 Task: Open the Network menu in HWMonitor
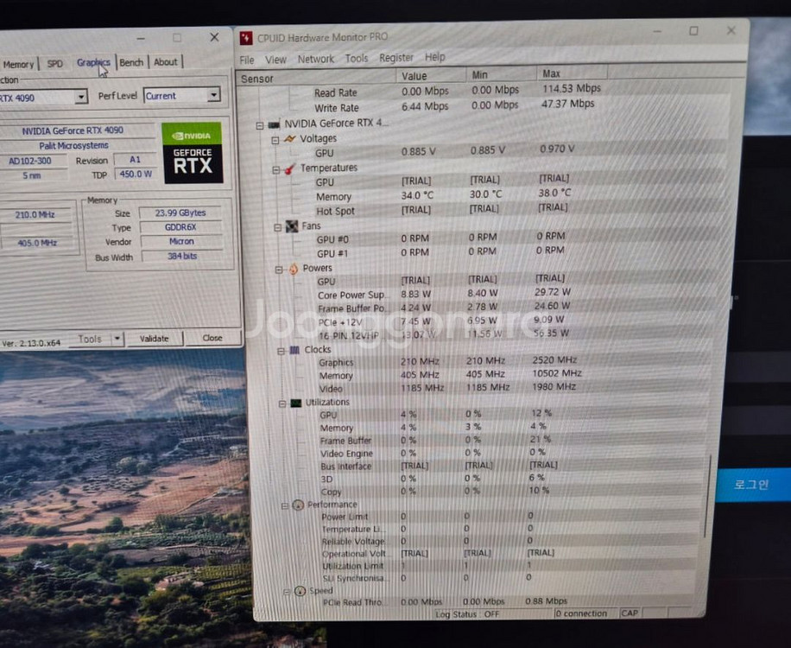tap(316, 59)
